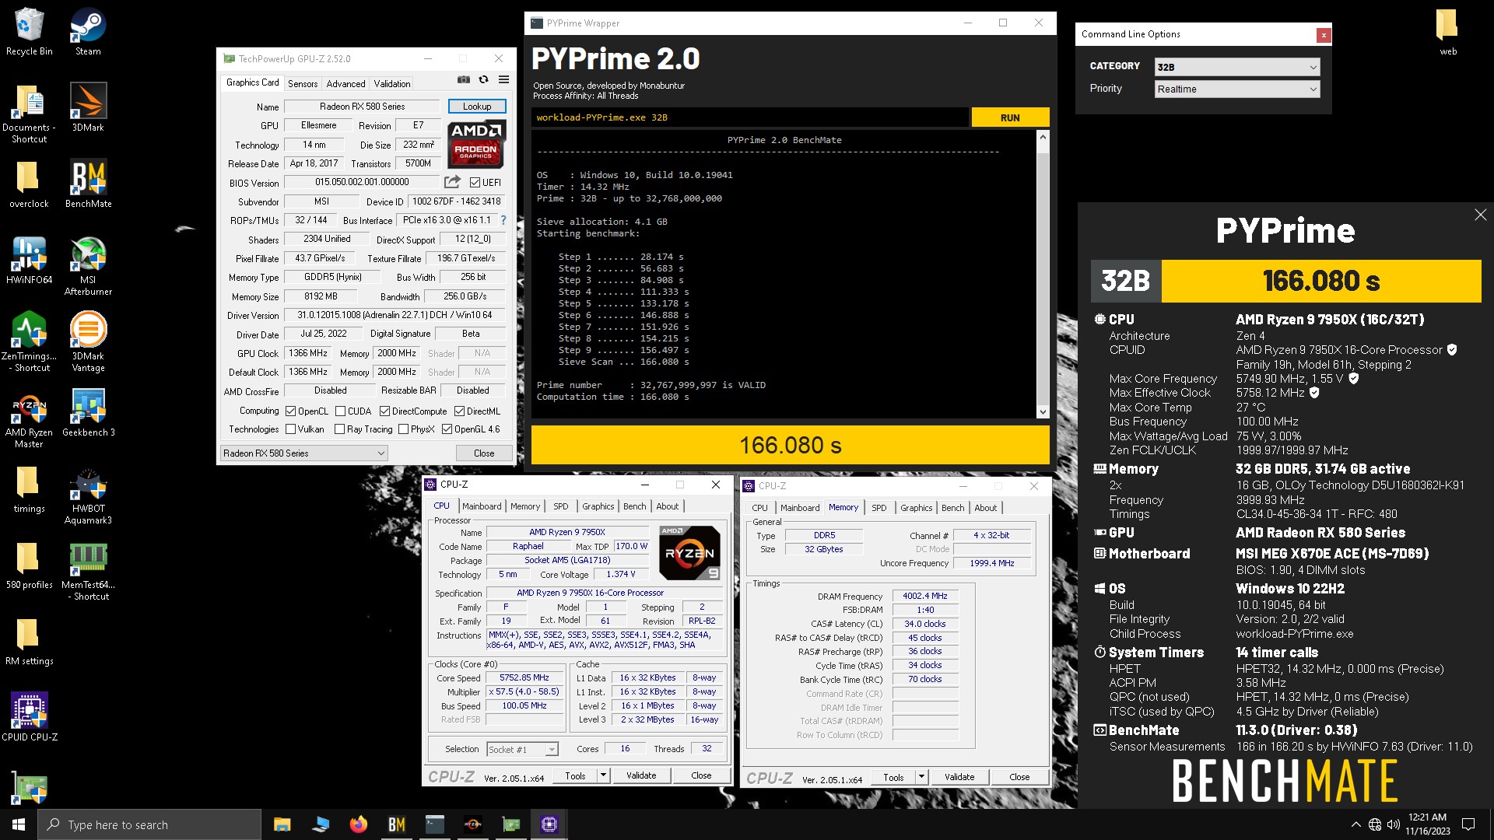This screenshot has height=840, width=1494.
Task: Switch to GPU-Z Validation tab
Action: (392, 84)
